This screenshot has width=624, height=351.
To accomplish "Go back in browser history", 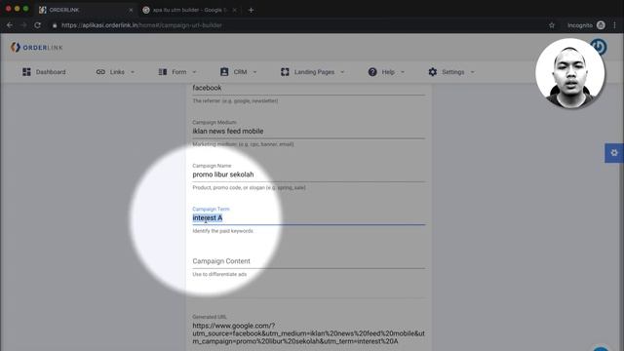I will point(10,25).
